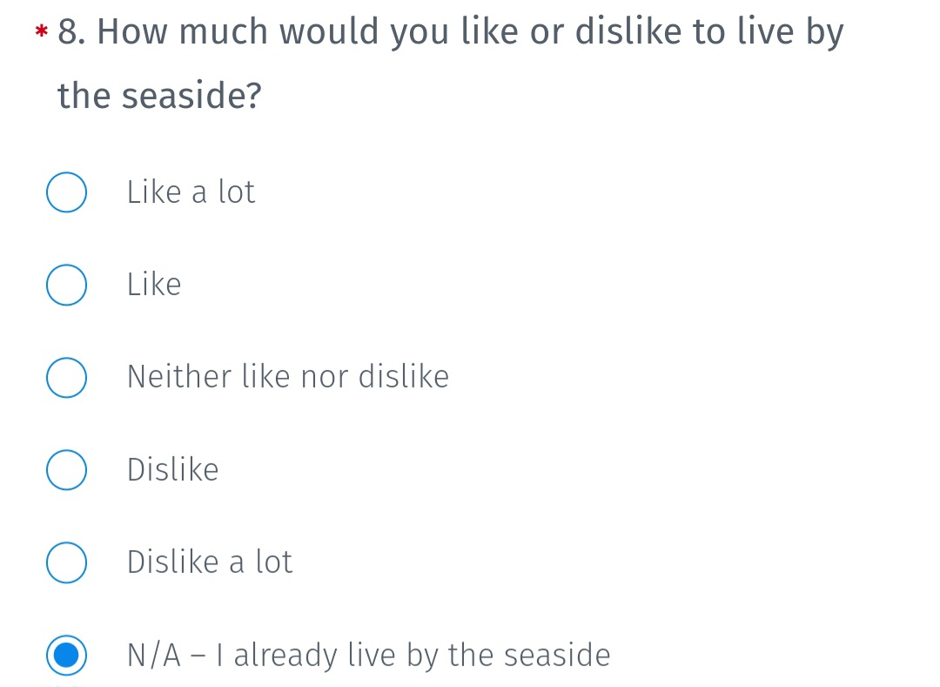Click the word 'dislike' in the question title
940x687 pixels.
[628, 31]
